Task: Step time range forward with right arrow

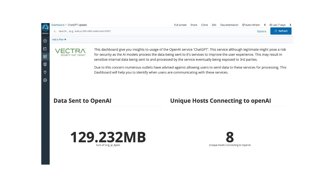Action: pos(290,25)
